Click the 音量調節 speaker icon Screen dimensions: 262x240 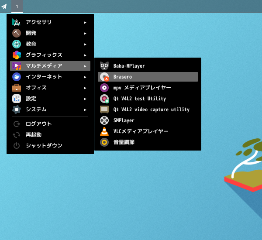tap(104, 142)
